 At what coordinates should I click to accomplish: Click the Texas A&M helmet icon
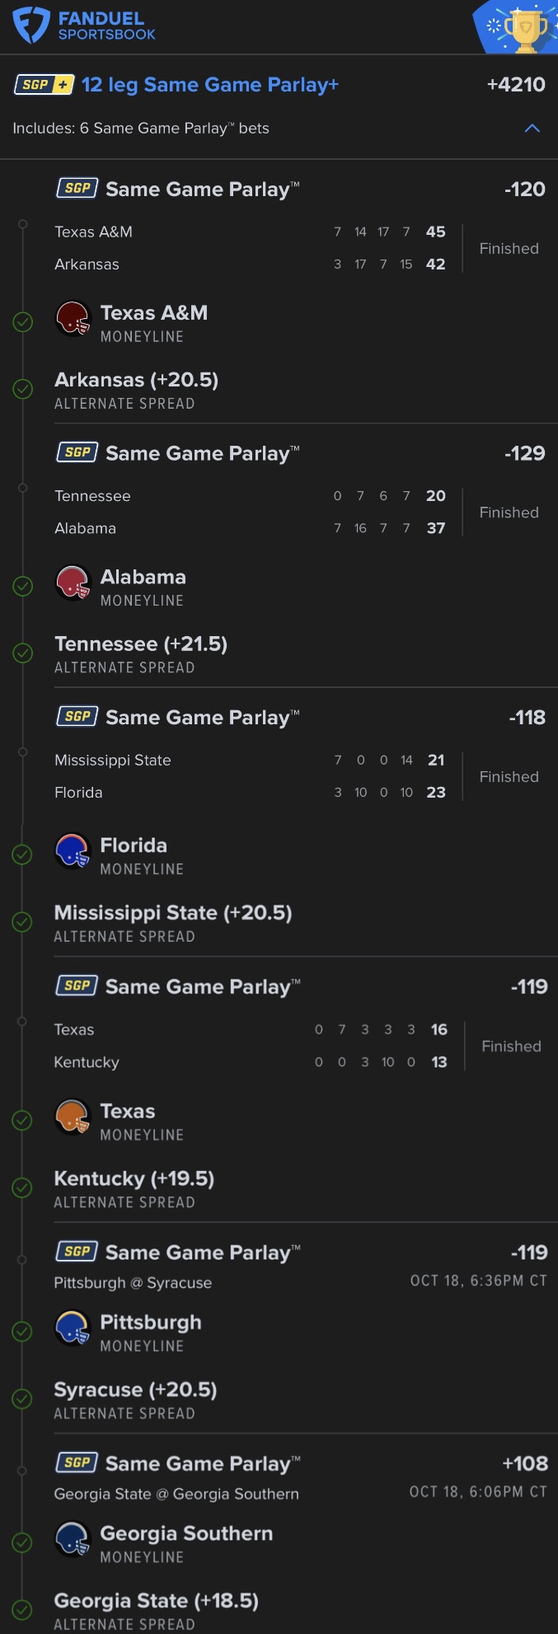[x=73, y=319]
